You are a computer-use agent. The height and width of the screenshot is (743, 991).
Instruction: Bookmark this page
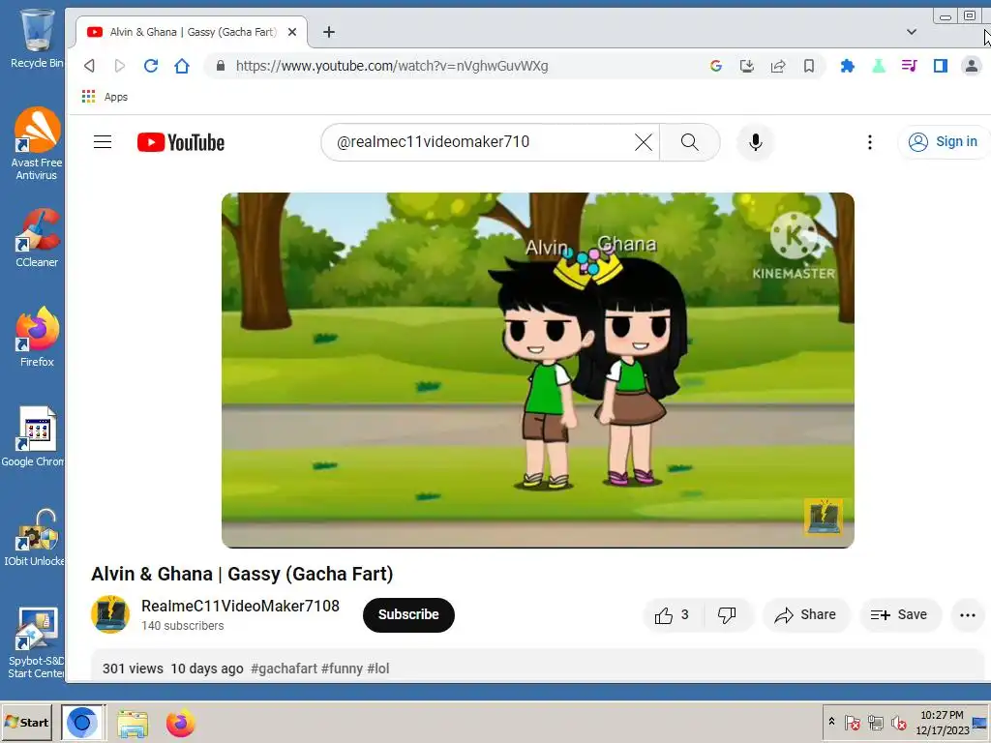pyautogui.click(x=809, y=66)
